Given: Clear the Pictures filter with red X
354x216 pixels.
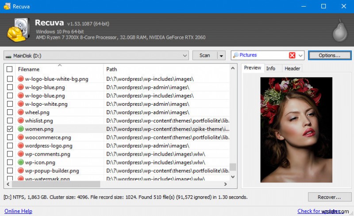Looking at the screenshot, I should click(x=292, y=55).
